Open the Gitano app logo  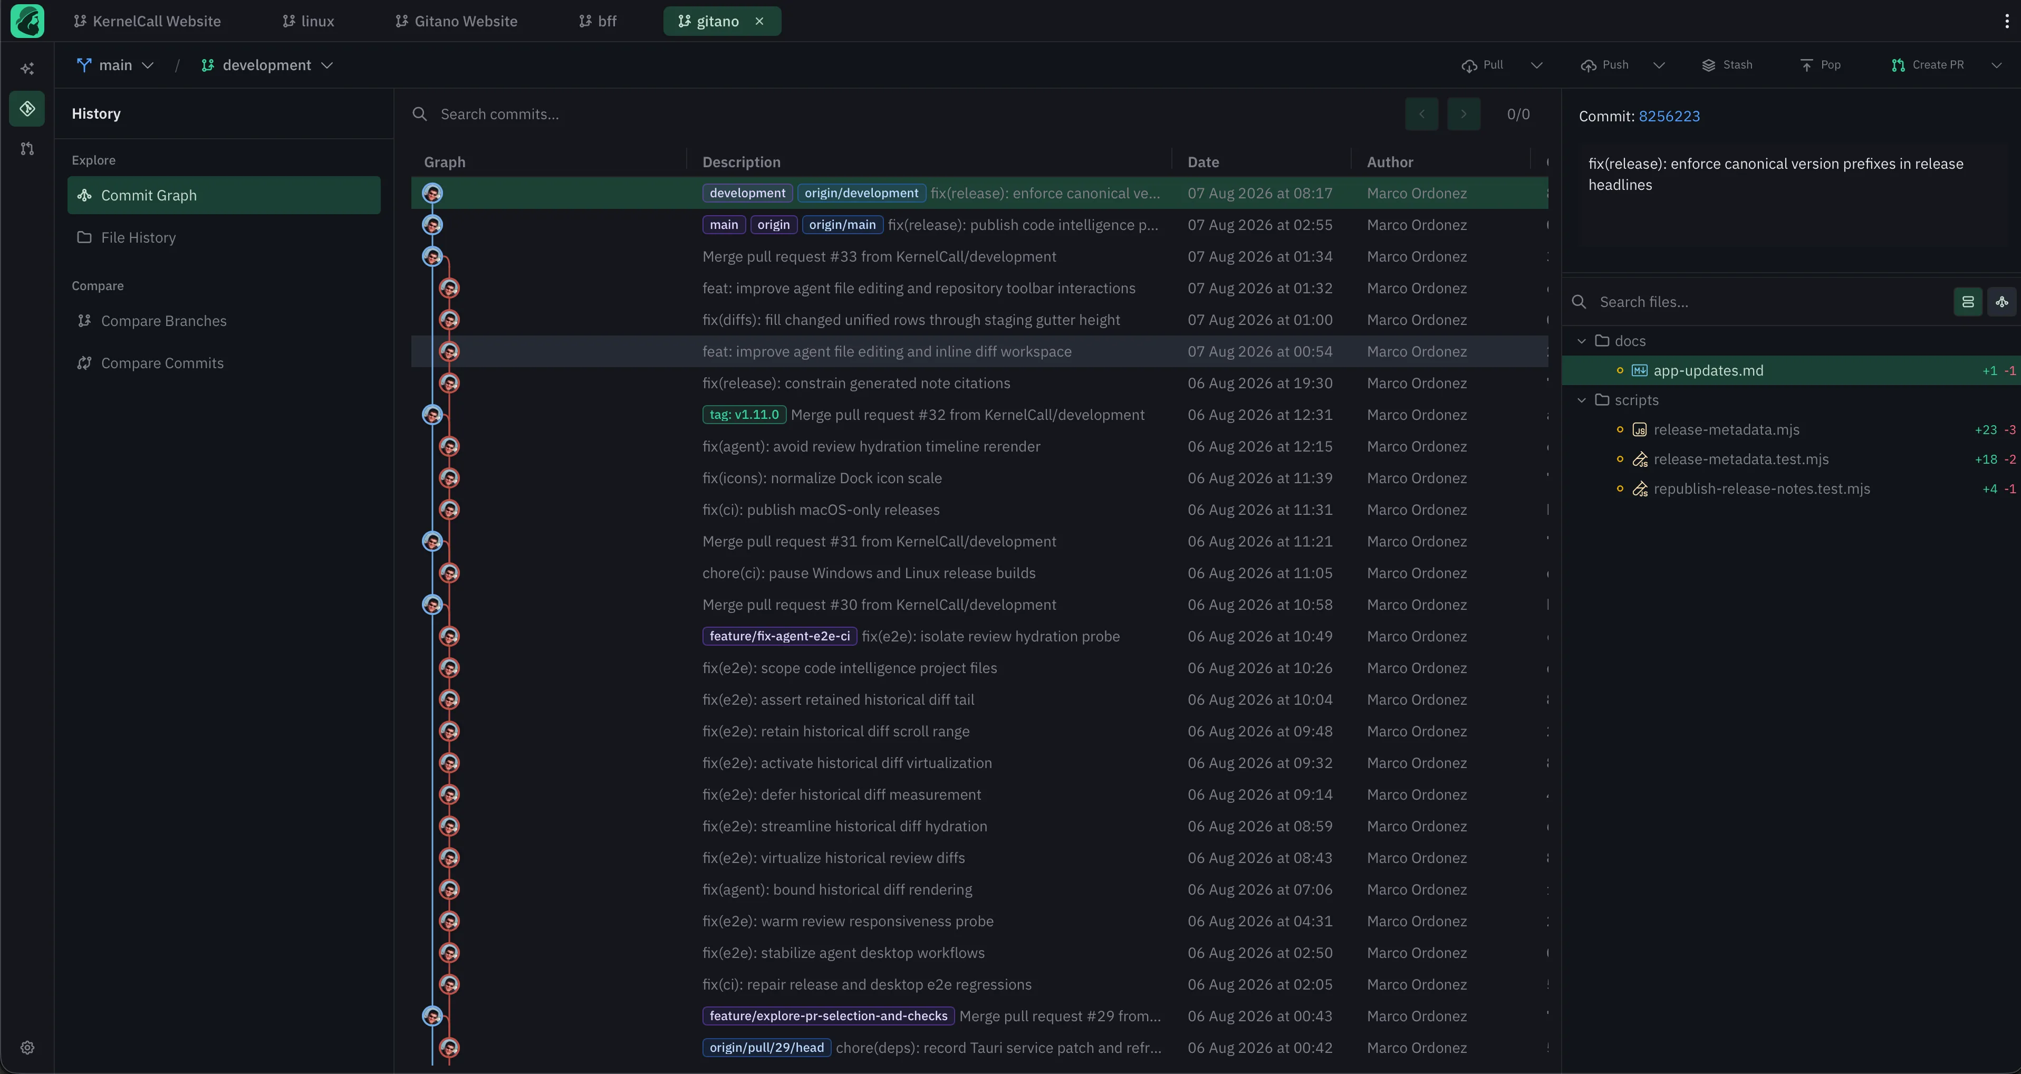coord(27,21)
